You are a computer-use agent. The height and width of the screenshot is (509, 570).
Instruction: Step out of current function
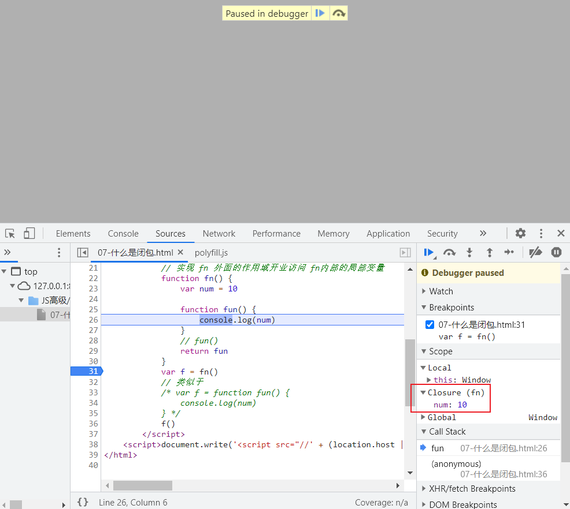click(x=489, y=253)
